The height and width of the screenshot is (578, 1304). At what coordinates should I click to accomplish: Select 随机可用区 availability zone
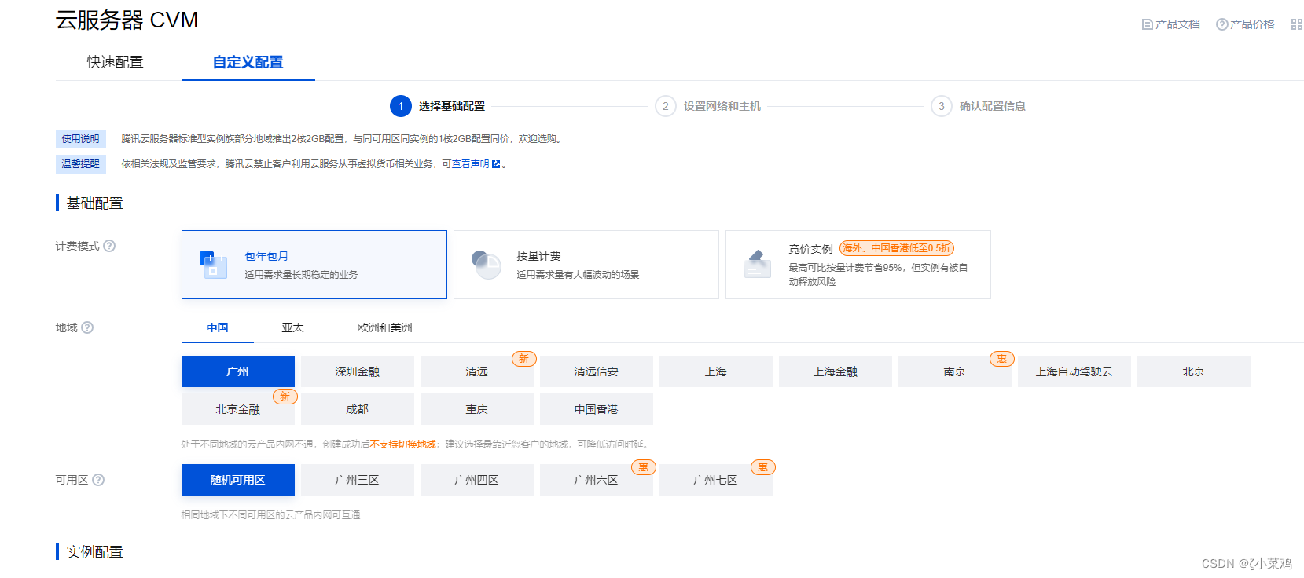[238, 480]
